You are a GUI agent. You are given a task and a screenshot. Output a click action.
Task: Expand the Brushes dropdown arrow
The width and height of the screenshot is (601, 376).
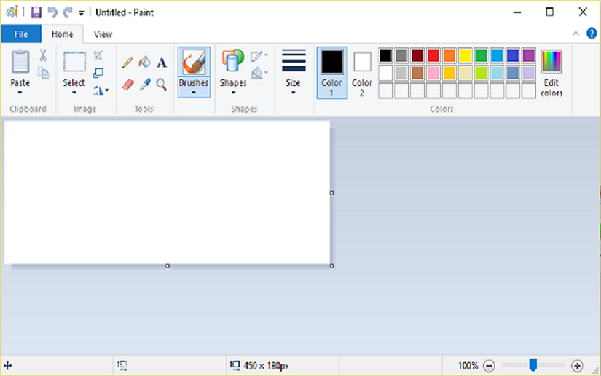pyautogui.click(x=193, y=93)
